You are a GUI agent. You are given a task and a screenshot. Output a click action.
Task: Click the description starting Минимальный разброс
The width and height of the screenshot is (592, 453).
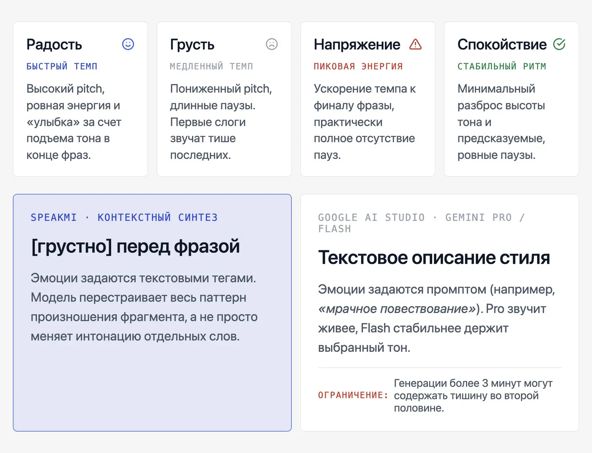coord(502,122)
